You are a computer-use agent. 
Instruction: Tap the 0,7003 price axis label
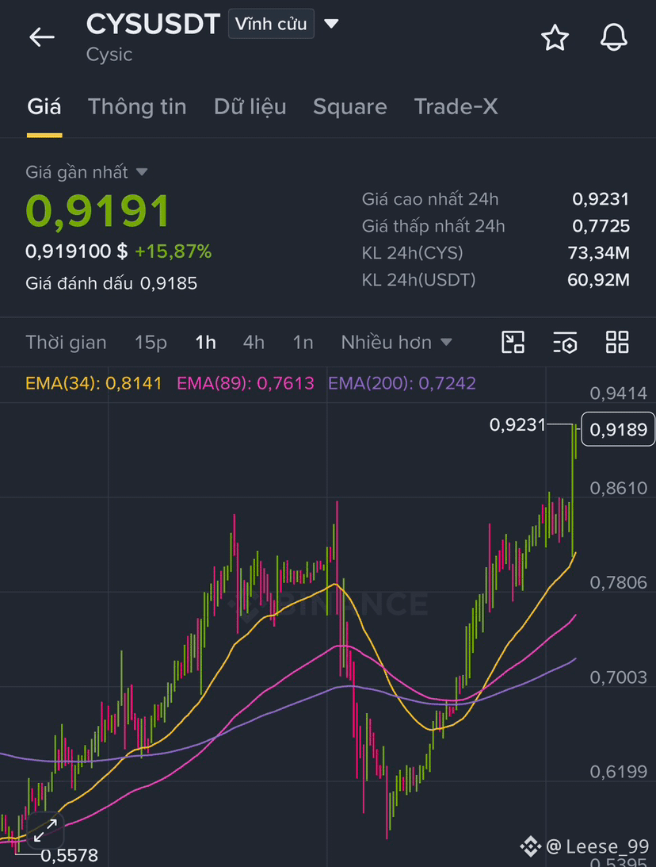point(618,677)
